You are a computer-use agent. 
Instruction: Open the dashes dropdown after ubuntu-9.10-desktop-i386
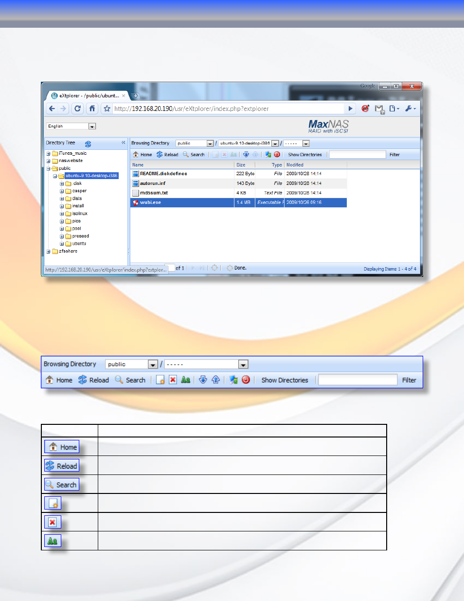(306, 144)
